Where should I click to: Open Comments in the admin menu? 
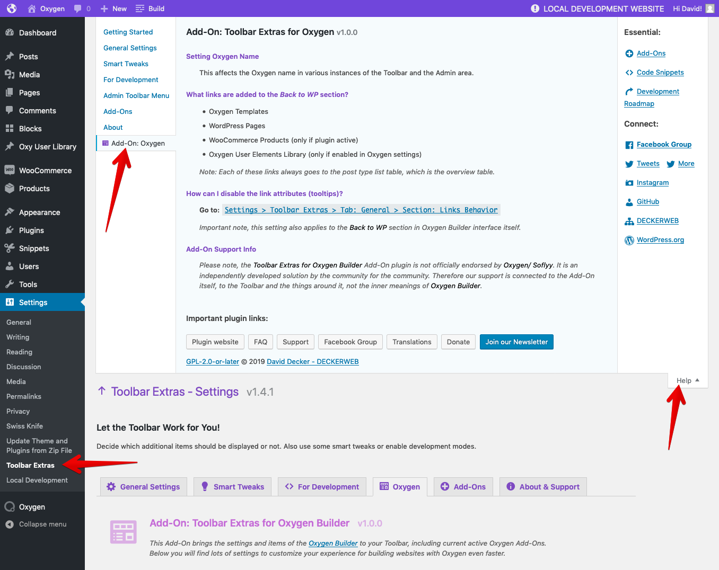pyautogui.click(x=42, y=111)
